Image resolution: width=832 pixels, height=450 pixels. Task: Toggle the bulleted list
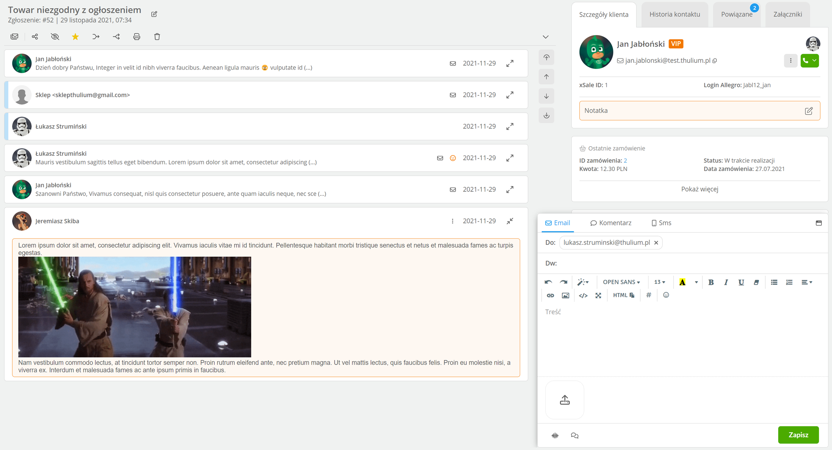[x=774, y=282]
